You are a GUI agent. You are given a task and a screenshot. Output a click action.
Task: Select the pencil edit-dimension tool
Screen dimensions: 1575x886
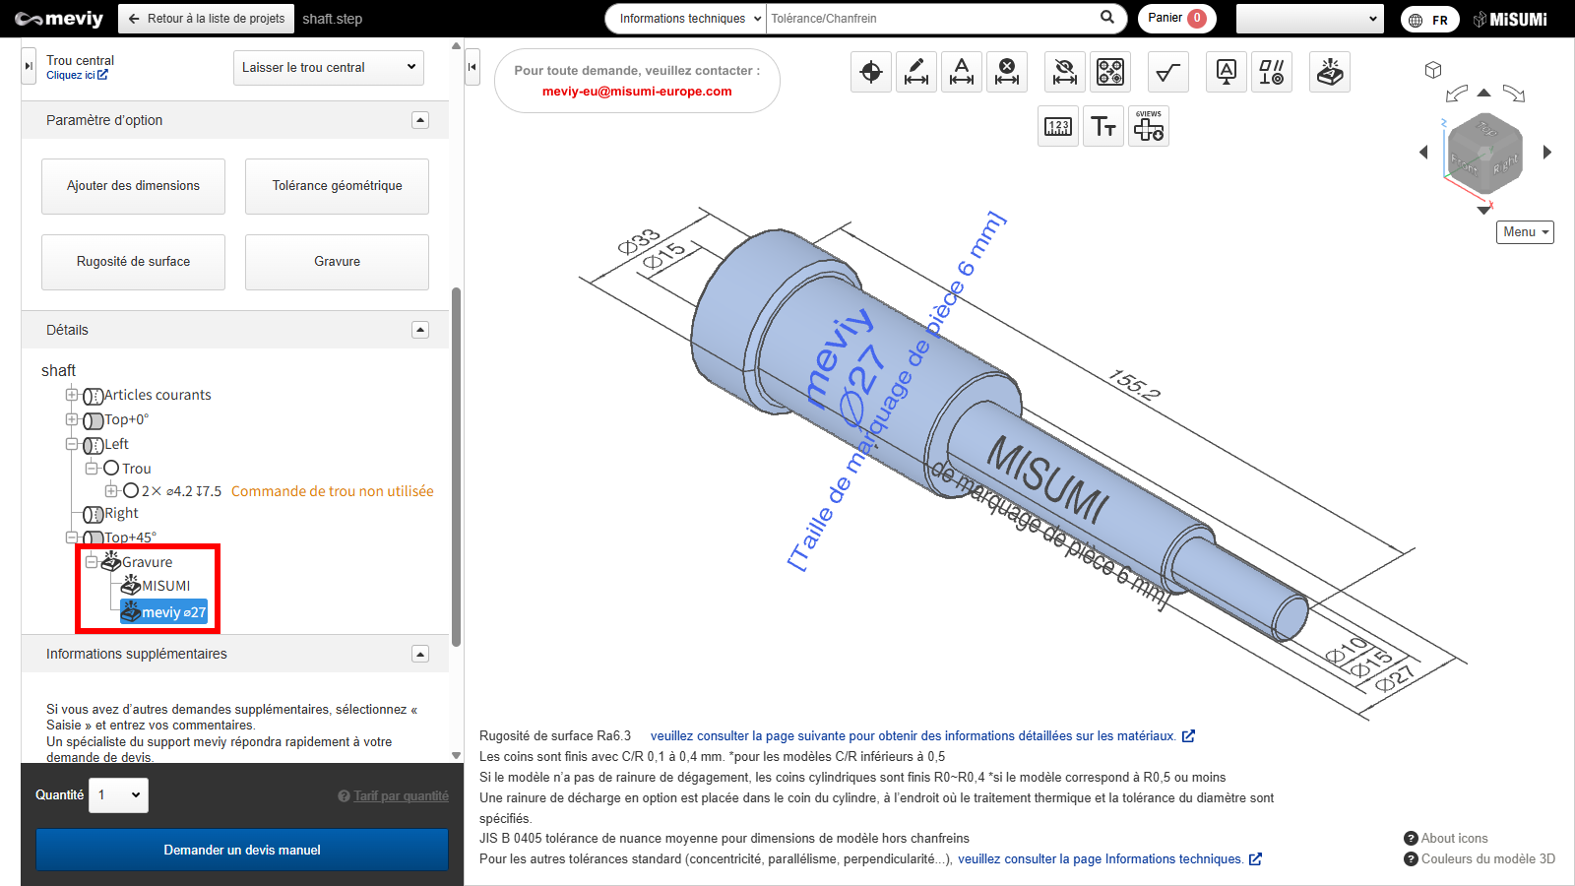pos(916,72)
